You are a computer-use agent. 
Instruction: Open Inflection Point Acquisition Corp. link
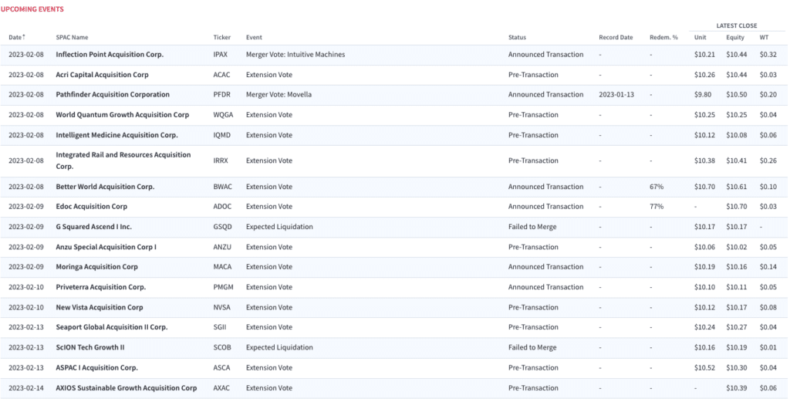point(110,55)
